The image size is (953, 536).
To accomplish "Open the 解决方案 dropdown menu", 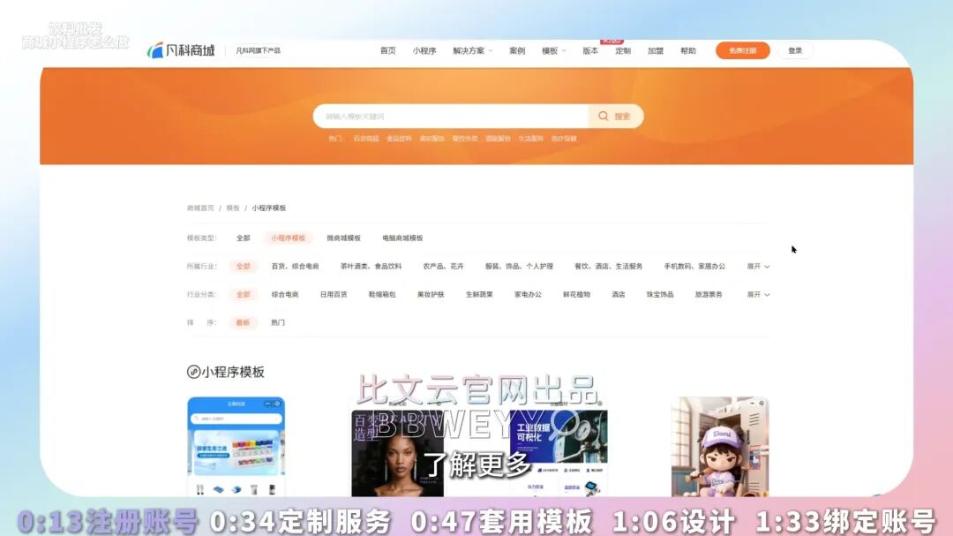I will [472, 51].
